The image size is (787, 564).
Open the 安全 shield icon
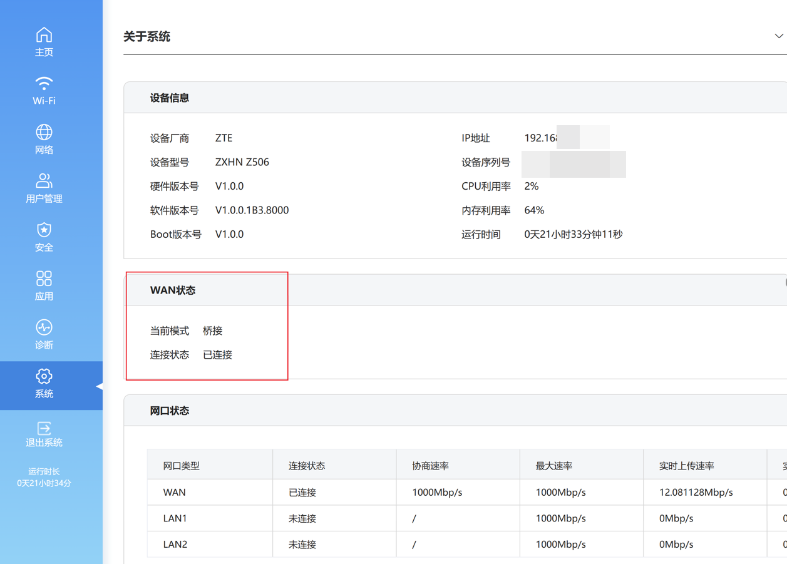pyautogui.click(x=44, y=230)
